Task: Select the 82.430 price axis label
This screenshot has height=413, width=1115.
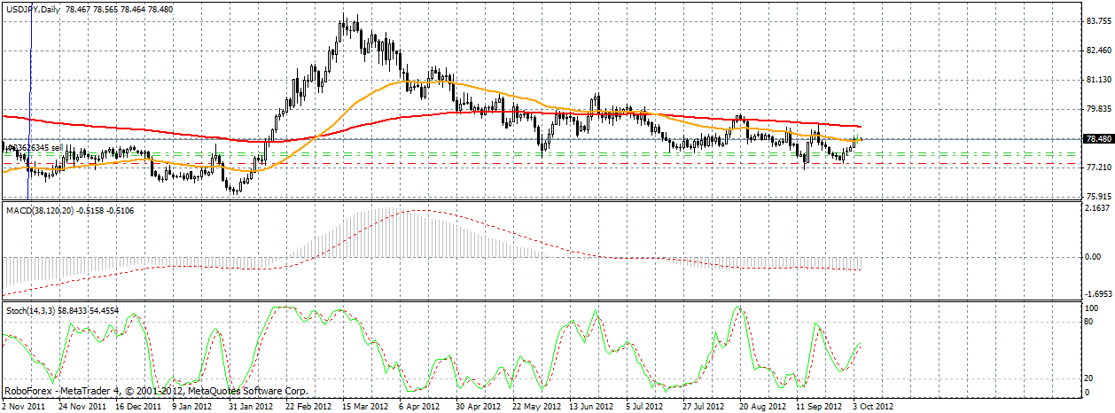Action: 1097,51
